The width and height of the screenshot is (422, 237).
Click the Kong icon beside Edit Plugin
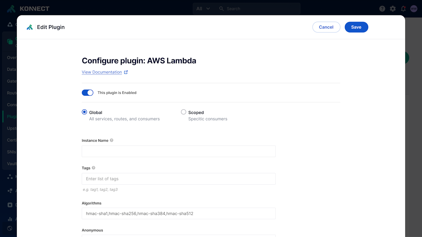tap(30, 27)
